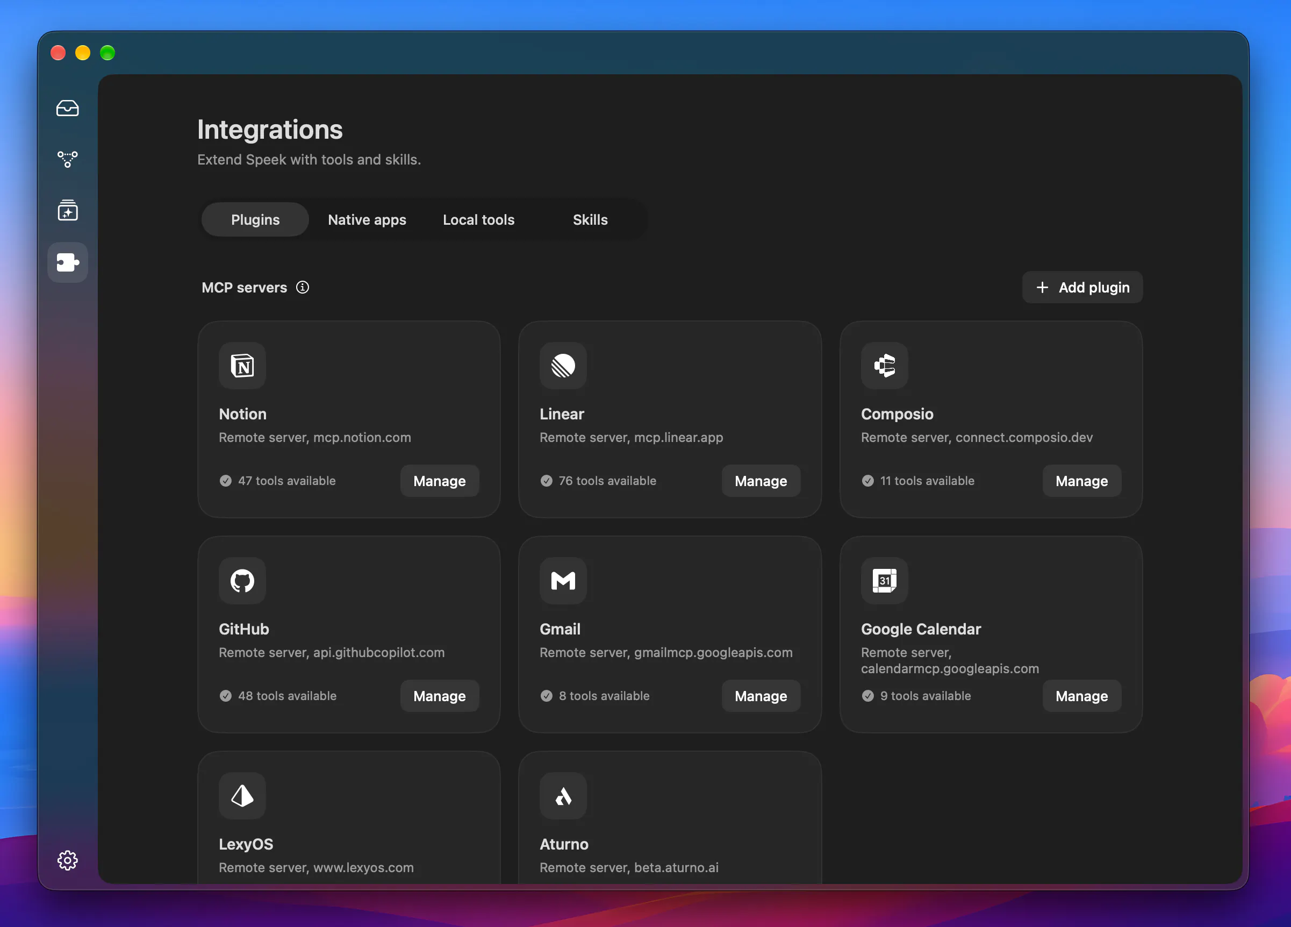Click the 'calendarmcp.googleapis.com' server text
The width and height of the screenshot is (1291, 927).
[x=950, y=668]
